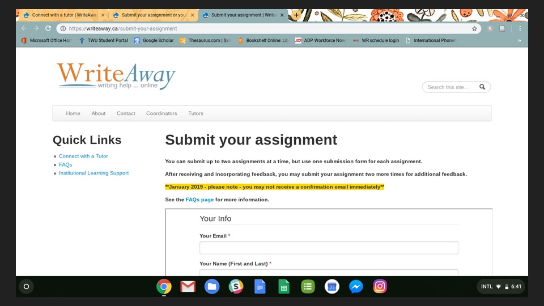
Task: Open Google Chrome from the shelf
Action: tap(164, 287)
